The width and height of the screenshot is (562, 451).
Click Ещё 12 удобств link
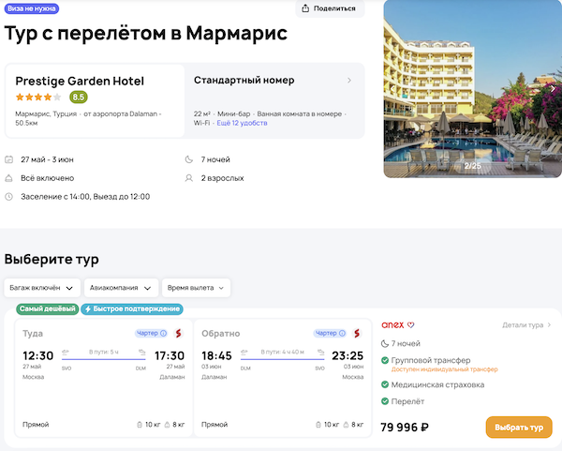241,123
